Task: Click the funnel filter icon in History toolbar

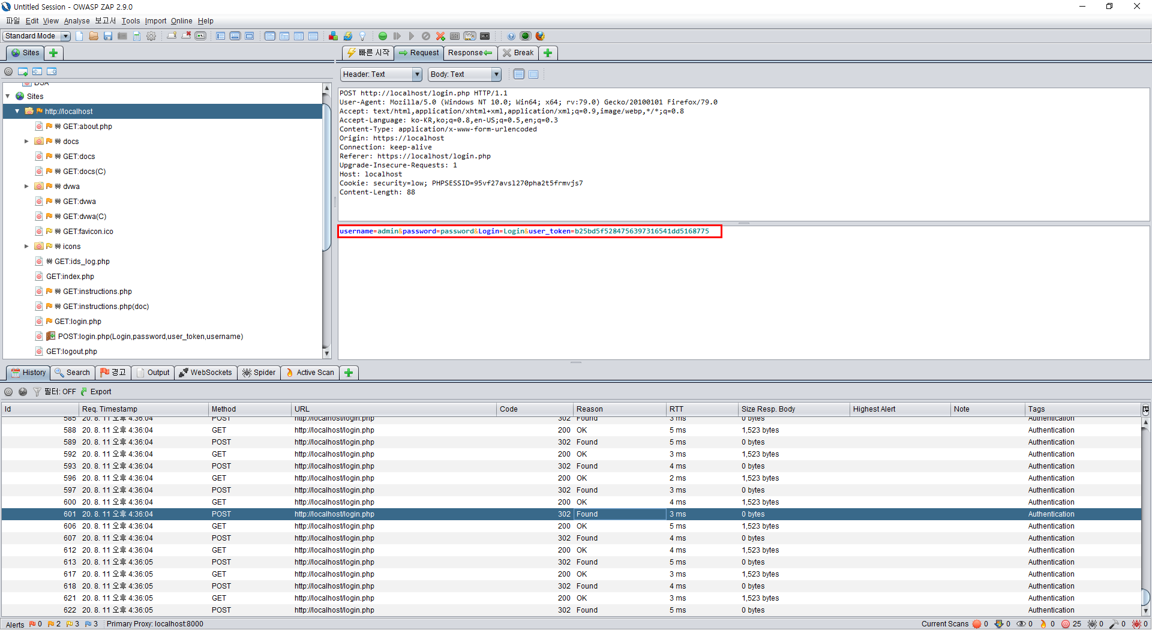Action: point(37,392)
